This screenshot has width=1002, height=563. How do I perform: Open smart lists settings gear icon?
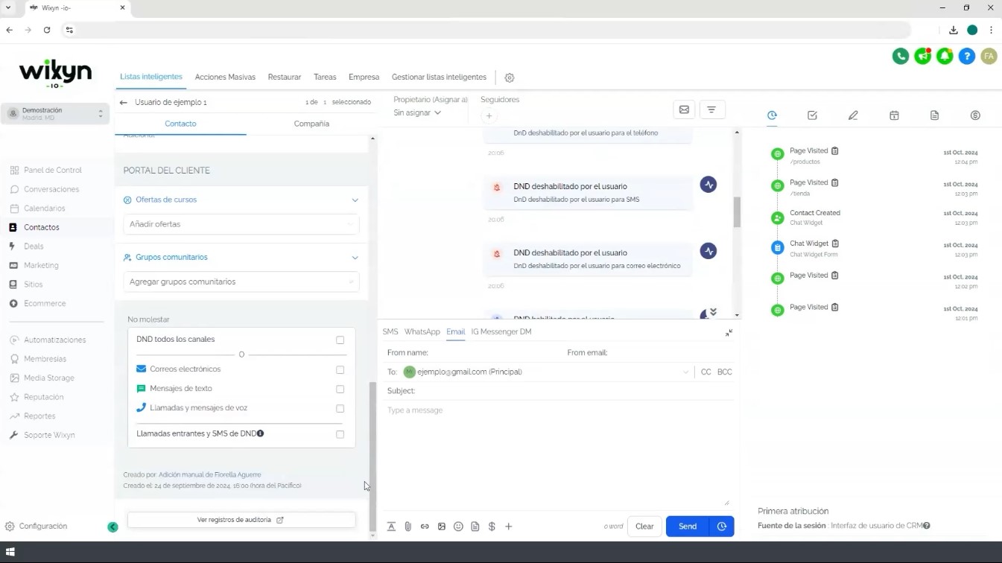510,77
